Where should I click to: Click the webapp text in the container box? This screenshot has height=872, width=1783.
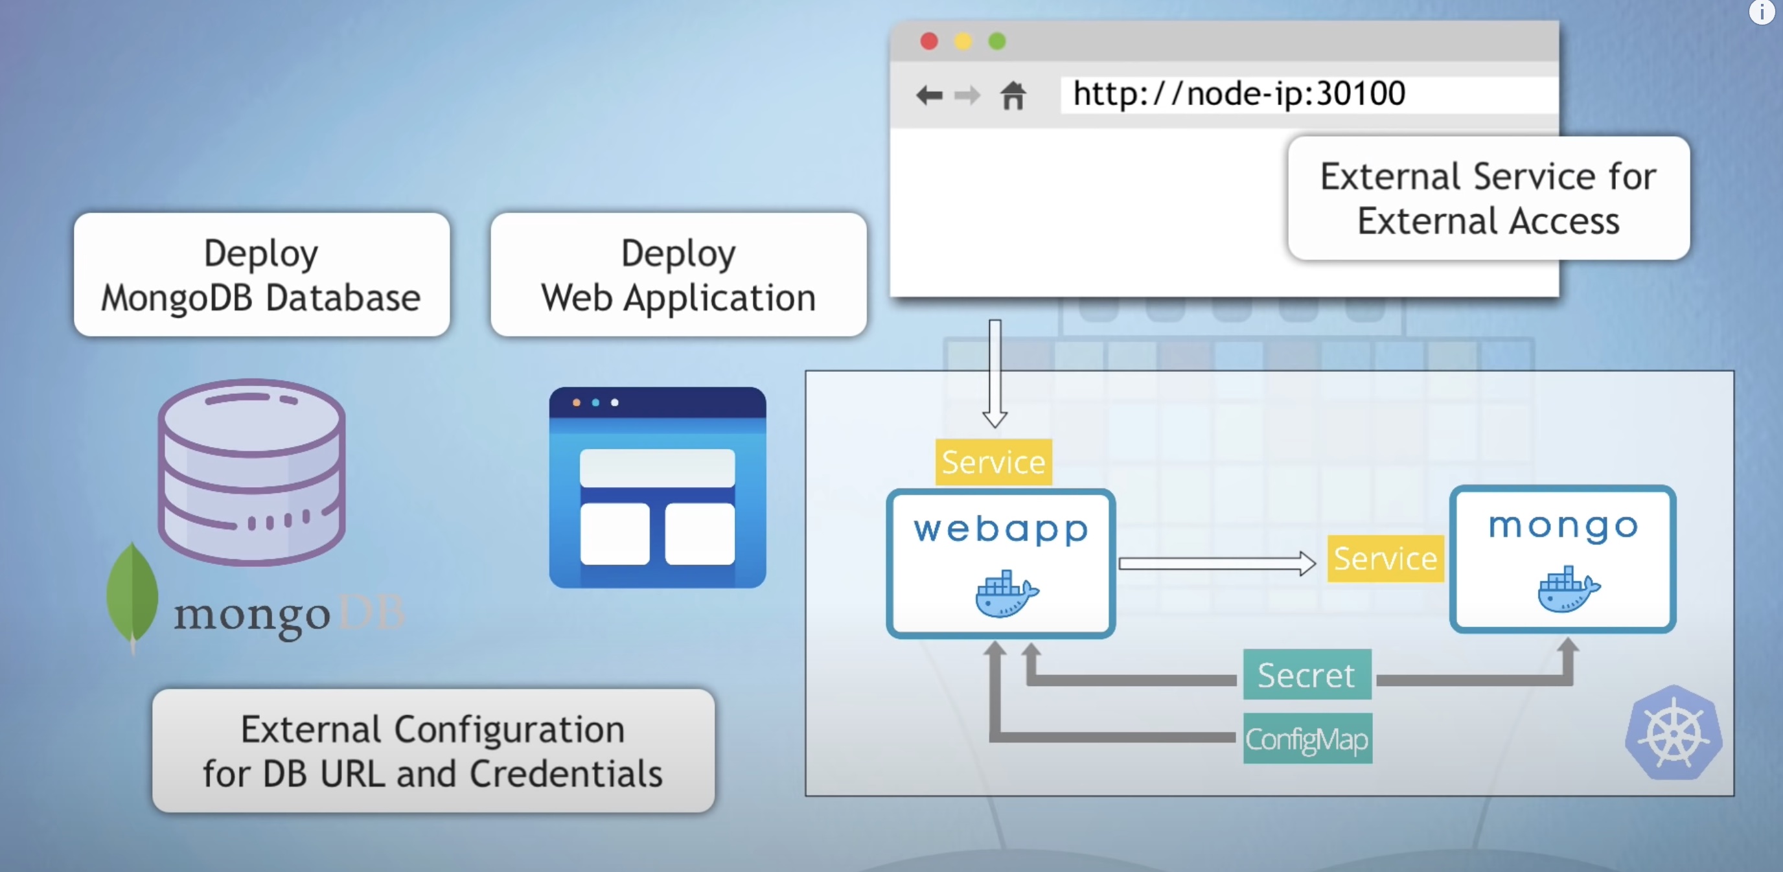(x=1001, y=530)
